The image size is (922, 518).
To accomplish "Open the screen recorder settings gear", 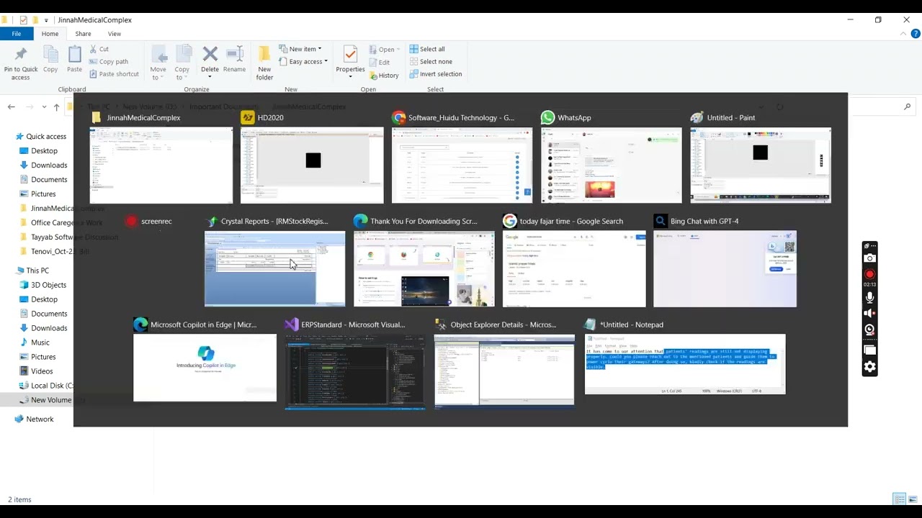I will click(870, 367).
